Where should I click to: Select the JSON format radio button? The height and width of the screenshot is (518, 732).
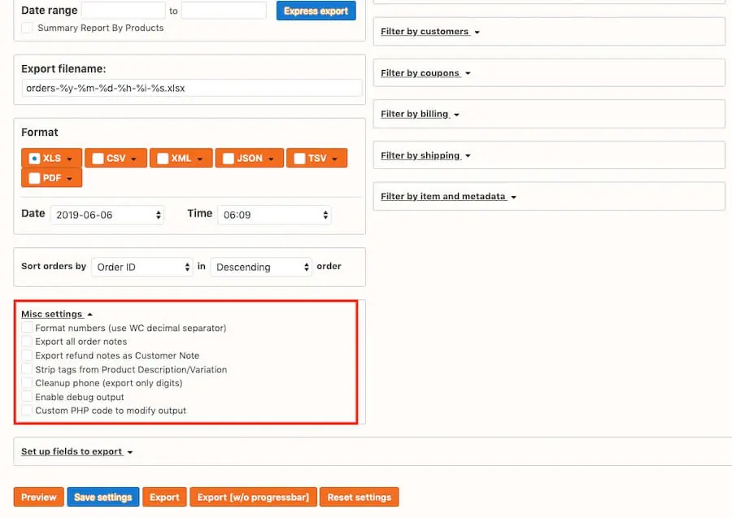click(x=229, y=159)
